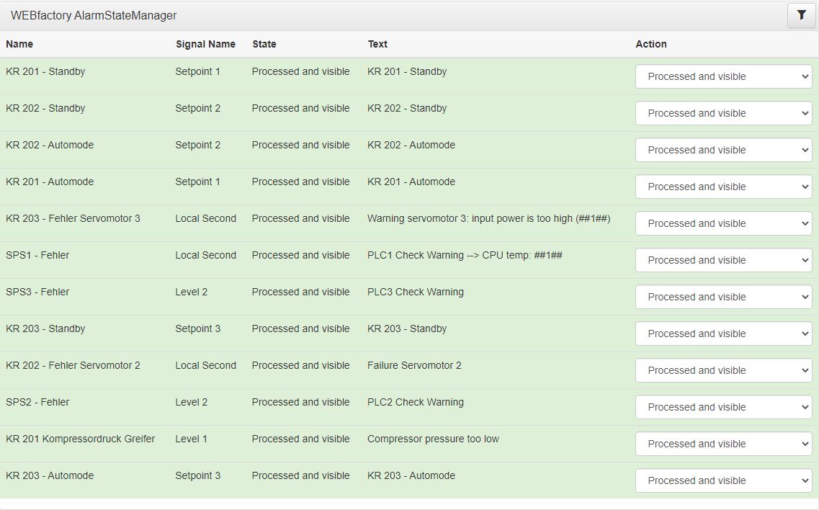Viewport: 819px width, 510px height.
Task: Open Action dropdown for Kompressordruck Greifer row
Action: tap(723, 444)
